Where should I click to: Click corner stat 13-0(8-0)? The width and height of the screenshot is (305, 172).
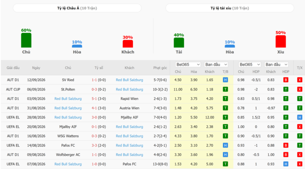click(x=160, y=164)
